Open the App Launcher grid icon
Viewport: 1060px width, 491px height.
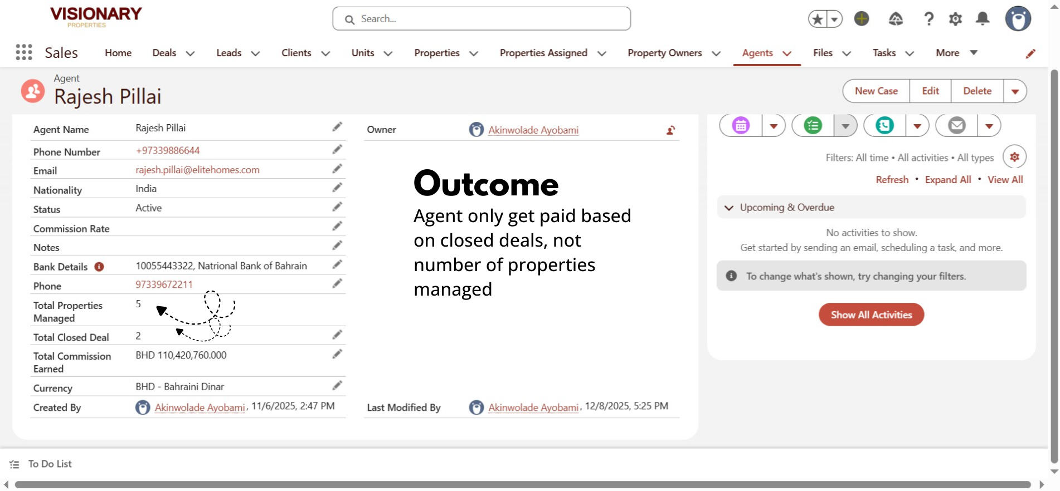coord(23,52)
